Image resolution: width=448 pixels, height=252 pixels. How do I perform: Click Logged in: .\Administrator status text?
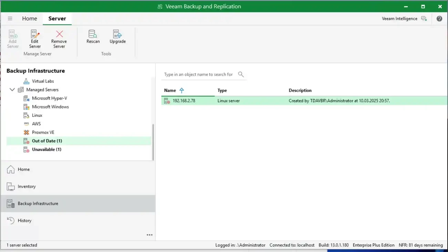pyautogui.click(x=240, y=245)
